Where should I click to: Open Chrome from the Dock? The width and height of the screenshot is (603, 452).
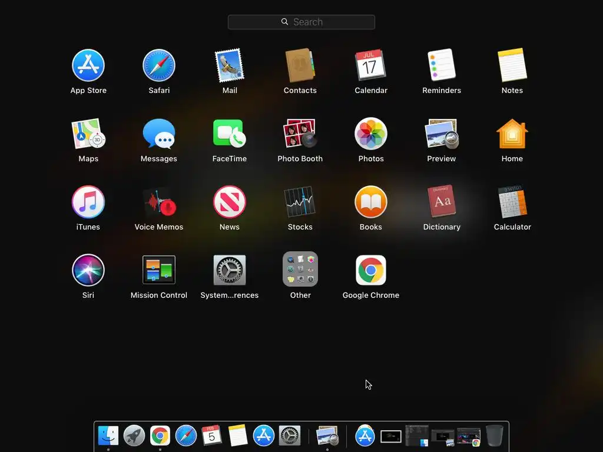[160, 436]
